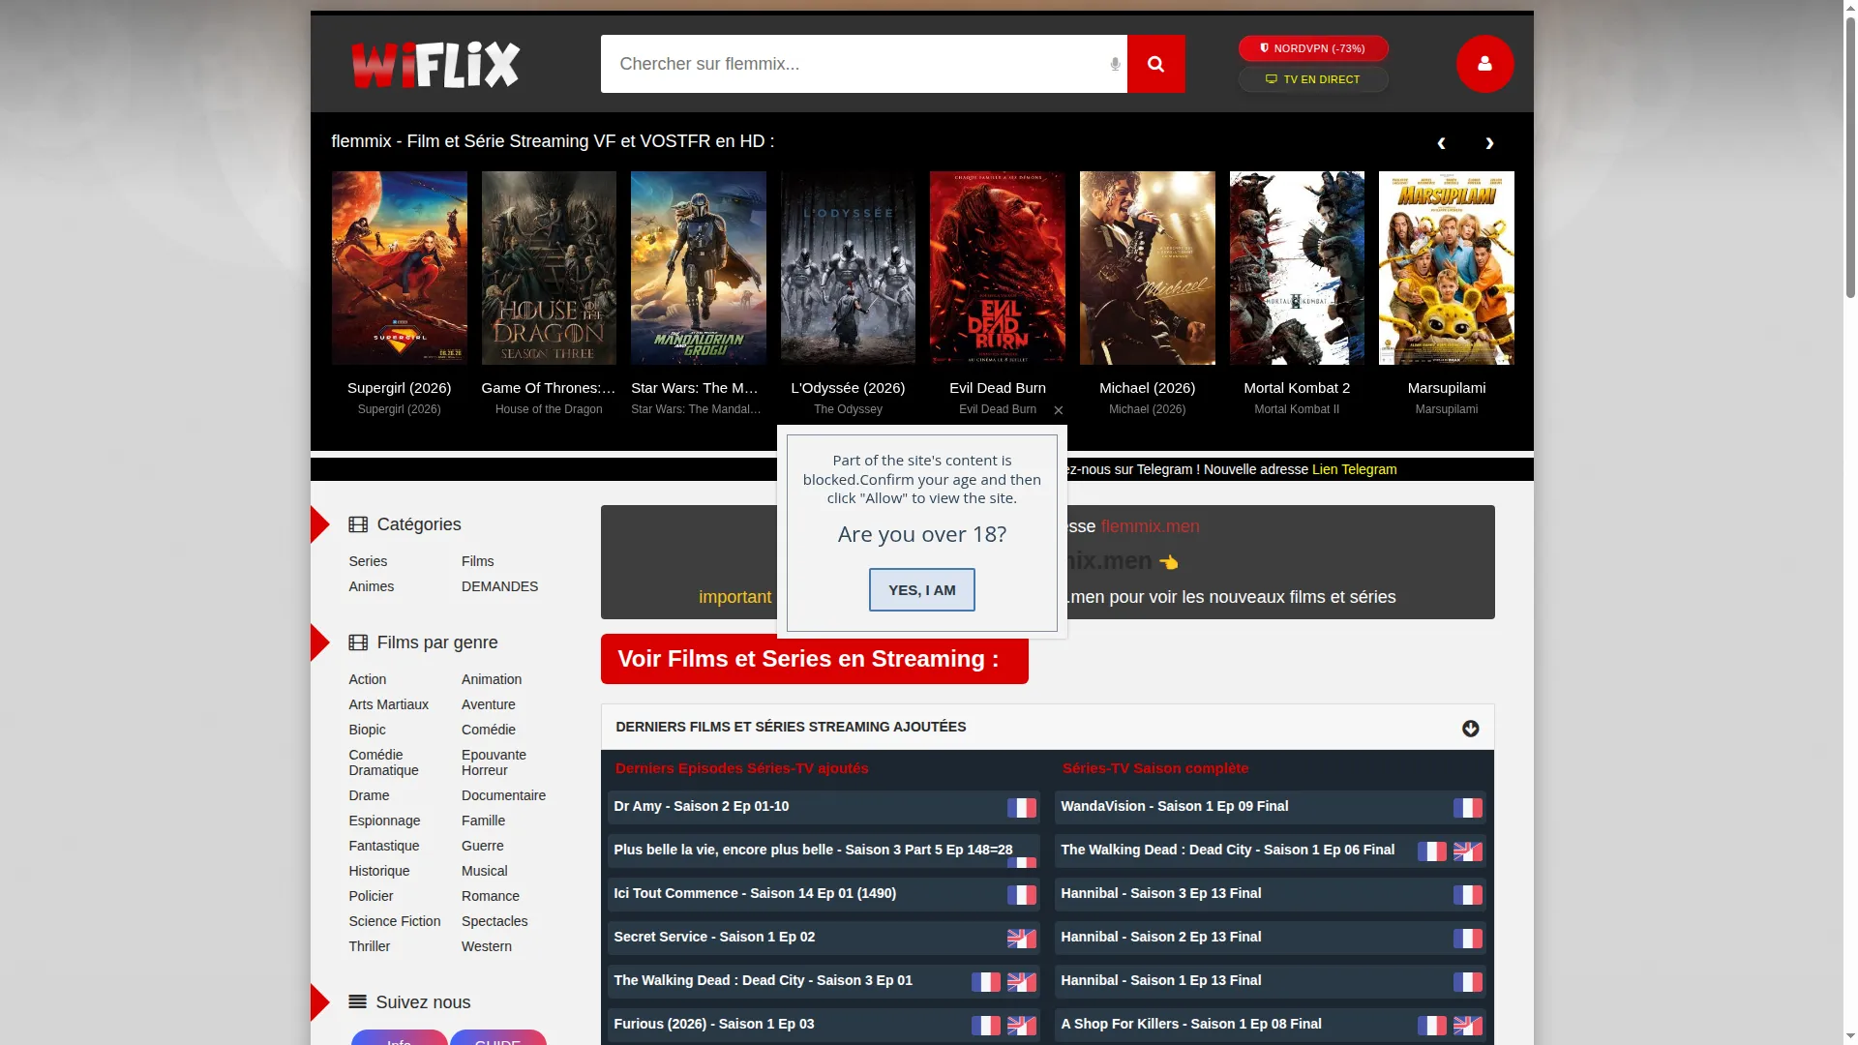Screen dimensions: 1858x1045
Task: Open House of the Dragon poster
Action: pos(549,268)
